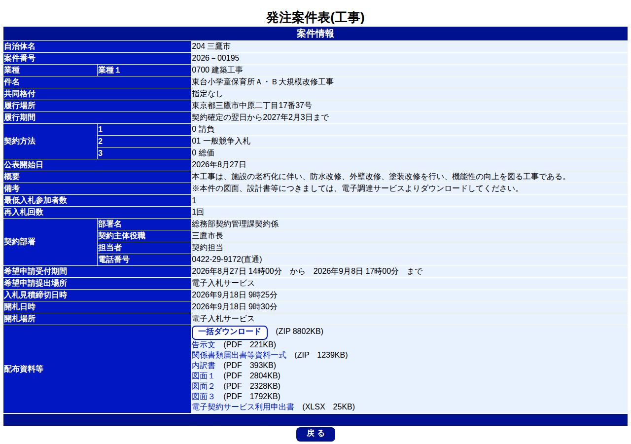Click the period text 契約確定の翌日から2027年2月3日まで
Viewport: 631px width, 444px height.
pyautogui.click(x=260, y=117)
